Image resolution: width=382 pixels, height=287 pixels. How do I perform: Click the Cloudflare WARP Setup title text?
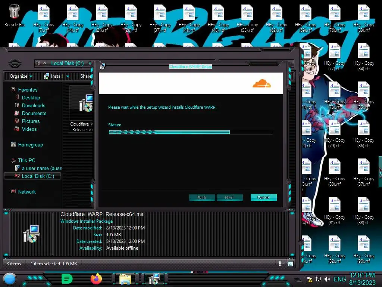click(x=191, y=67)
